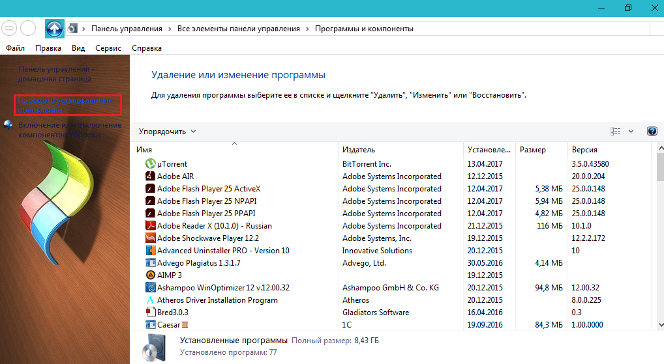Image resolution: width=664 pixels, height=364 pixels.
Task: Click the back navigation button
Action: [9, 28]
